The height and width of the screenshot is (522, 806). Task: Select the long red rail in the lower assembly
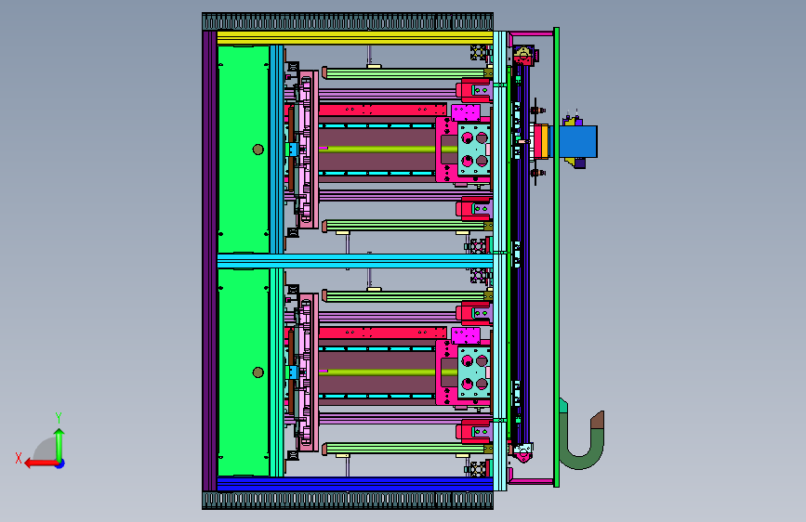click(x=382, y=333)
